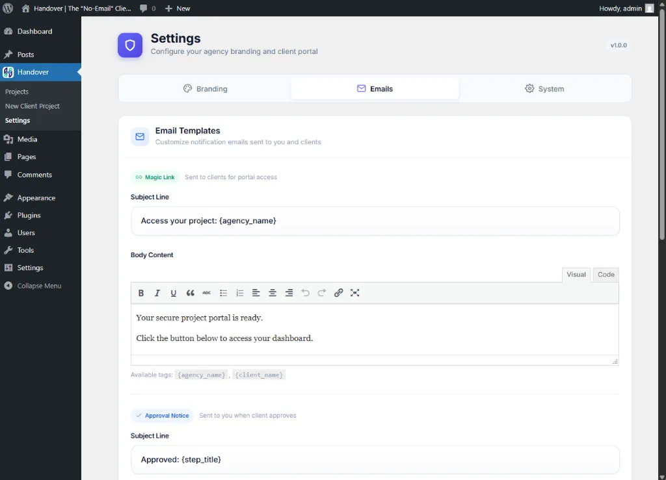
Task: Open the Plugins menu in sidebar
Action: pos(29,215)
